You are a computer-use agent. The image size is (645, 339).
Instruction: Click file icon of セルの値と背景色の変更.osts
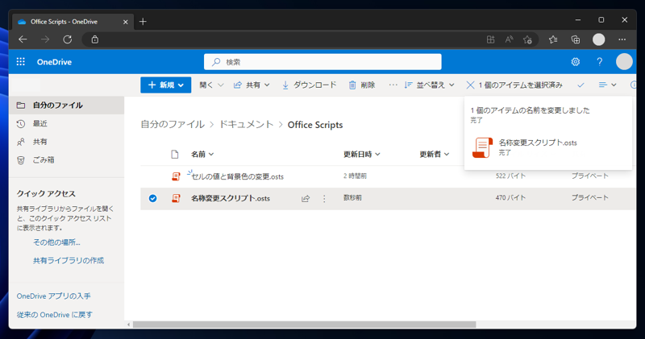pos(176,176)
